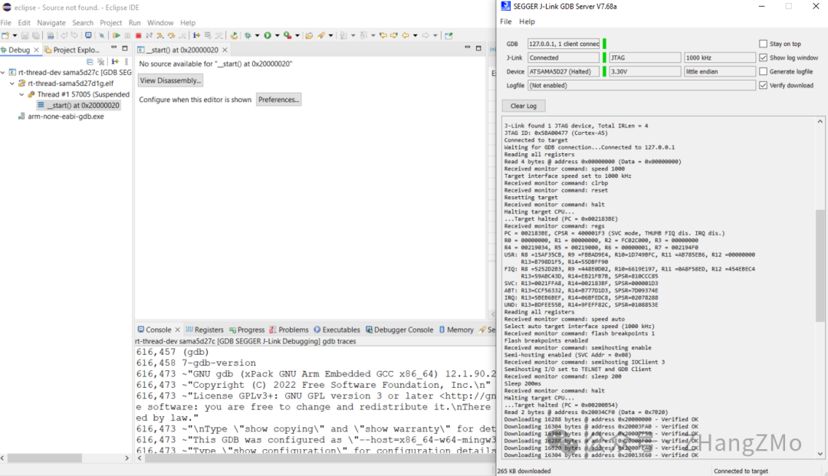Close the _start() at 0x20000020 editor tab
Image resolution: width=828 pixels, height=476 pixels.
(225, 50)
